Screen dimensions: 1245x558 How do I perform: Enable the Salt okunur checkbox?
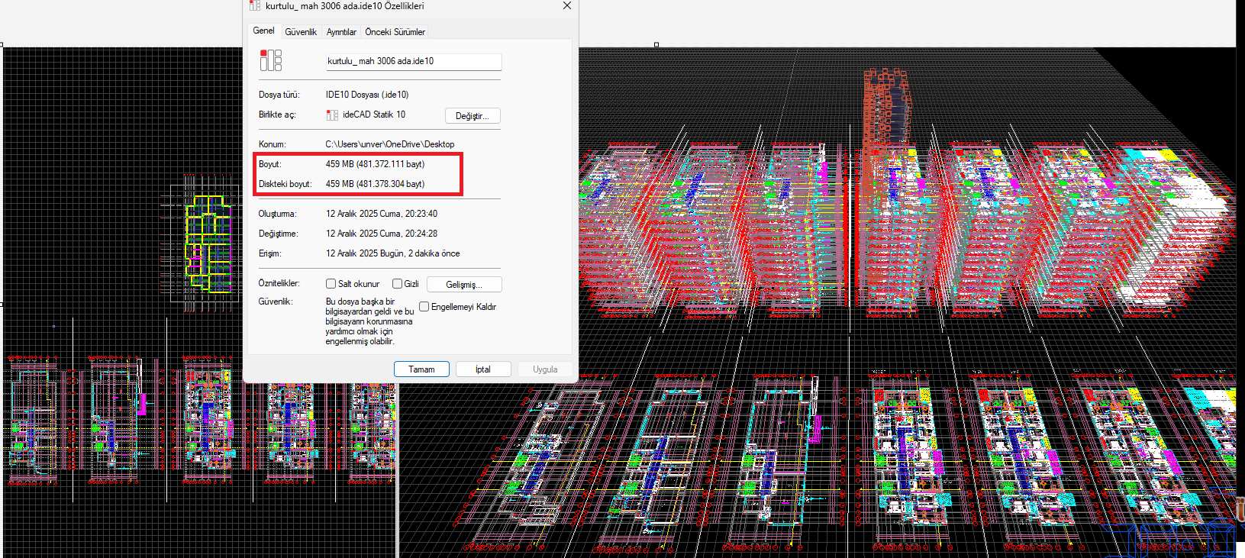pos(331,284)
